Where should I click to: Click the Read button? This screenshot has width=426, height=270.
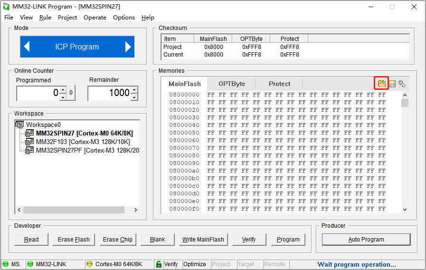[x=31, y=240]
